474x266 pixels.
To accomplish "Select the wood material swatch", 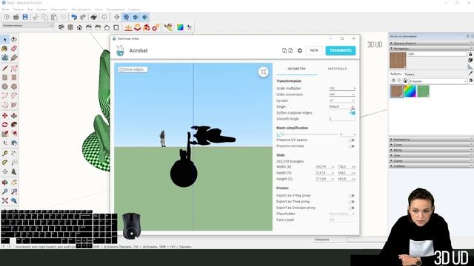I will coord(397,91).
